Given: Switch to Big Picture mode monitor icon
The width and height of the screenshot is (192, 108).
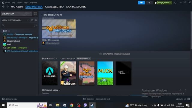Looking at the screenshot, I should pyautogui.click(x=175, y=3).
